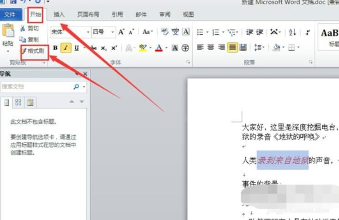Click paragraph shading paint bucket
Viewport: 339px width, 220px height.
(x=276, y=47)
